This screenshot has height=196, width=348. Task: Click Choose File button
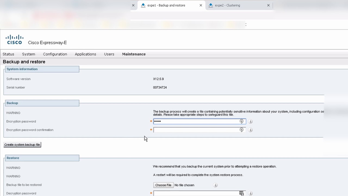pyautogui.click(x=163, y=185)
